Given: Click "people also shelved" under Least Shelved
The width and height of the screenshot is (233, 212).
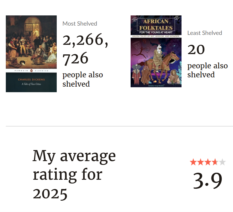Looking at the screenshot, I should pyautogui.click(x=207, y=70).
